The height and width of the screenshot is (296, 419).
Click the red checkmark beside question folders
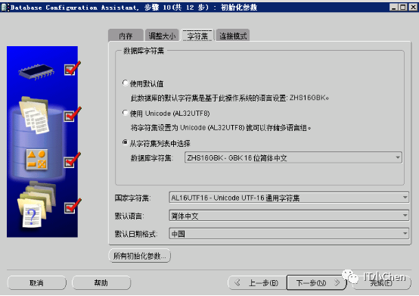coord(73,206)
